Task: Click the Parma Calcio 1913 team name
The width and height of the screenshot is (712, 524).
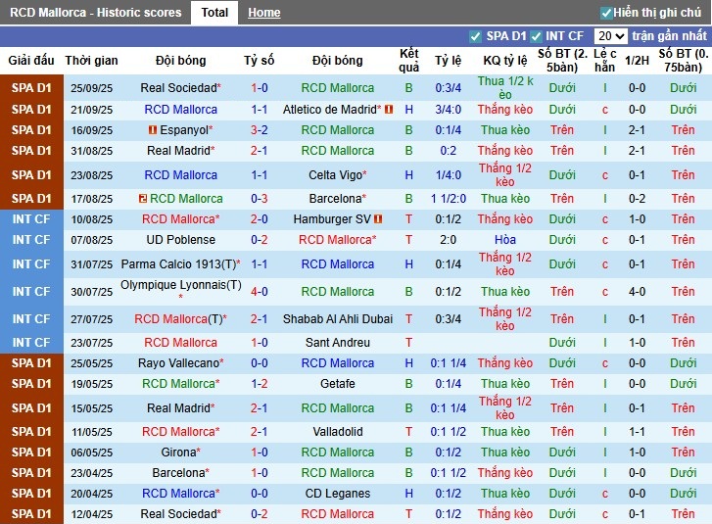Action: (x=180, y=264)
